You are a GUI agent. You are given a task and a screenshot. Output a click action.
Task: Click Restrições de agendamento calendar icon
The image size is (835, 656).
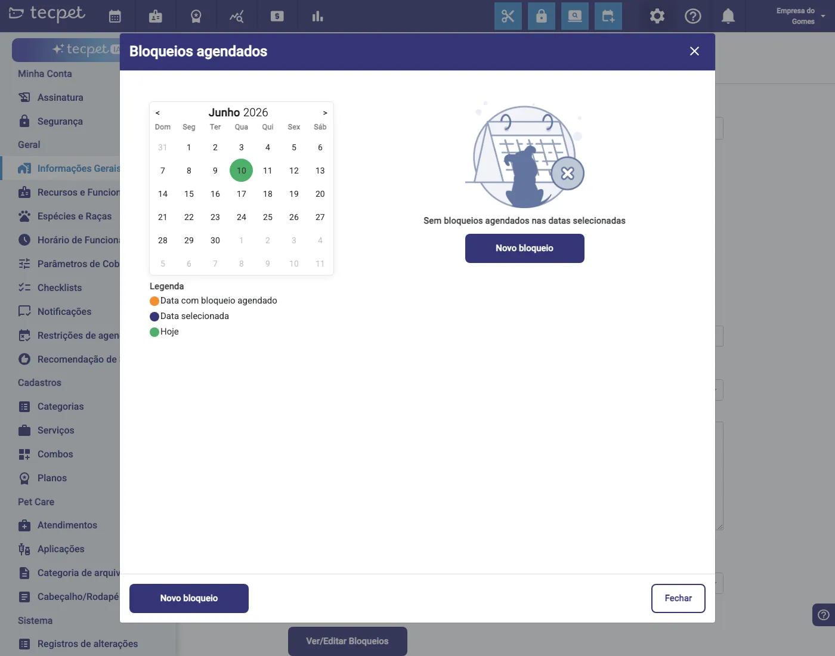24,335
